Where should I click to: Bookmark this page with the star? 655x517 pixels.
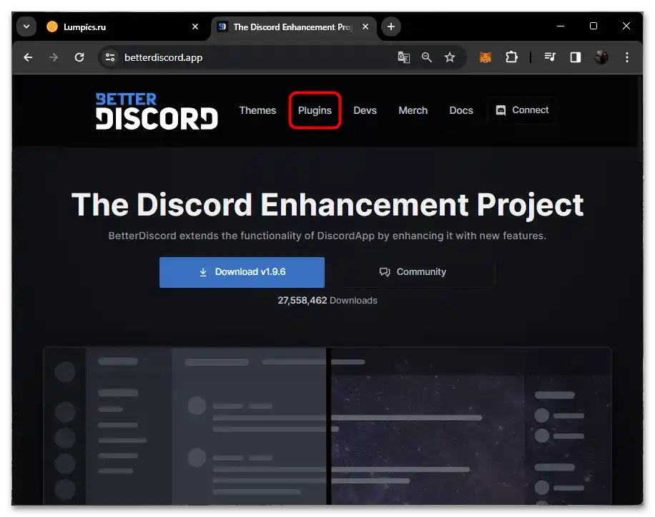[450, 57]
